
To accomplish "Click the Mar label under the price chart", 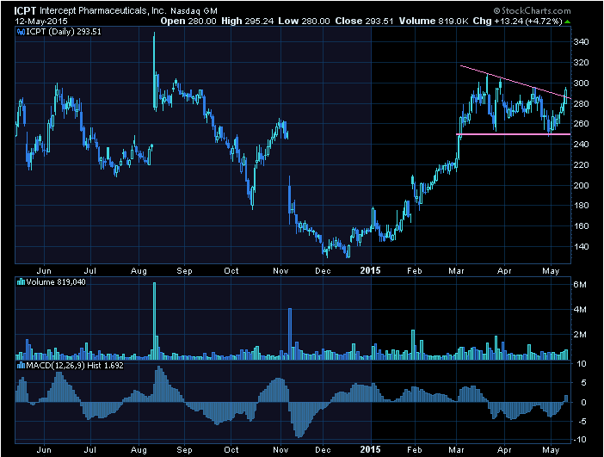I will point(456,271).
